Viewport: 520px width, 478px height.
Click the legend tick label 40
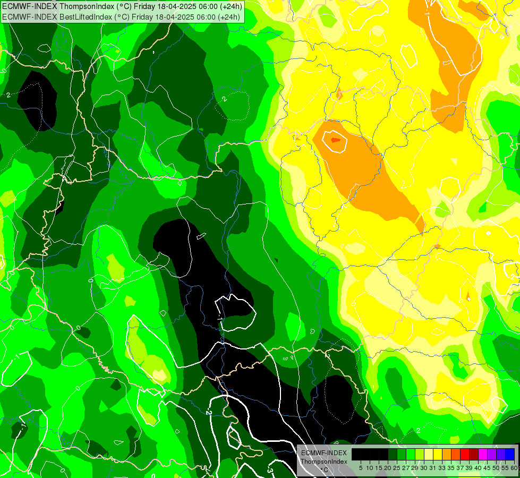[x=478, y=468]
